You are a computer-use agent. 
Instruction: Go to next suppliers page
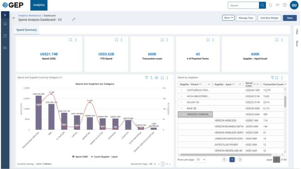pos(240,159)
